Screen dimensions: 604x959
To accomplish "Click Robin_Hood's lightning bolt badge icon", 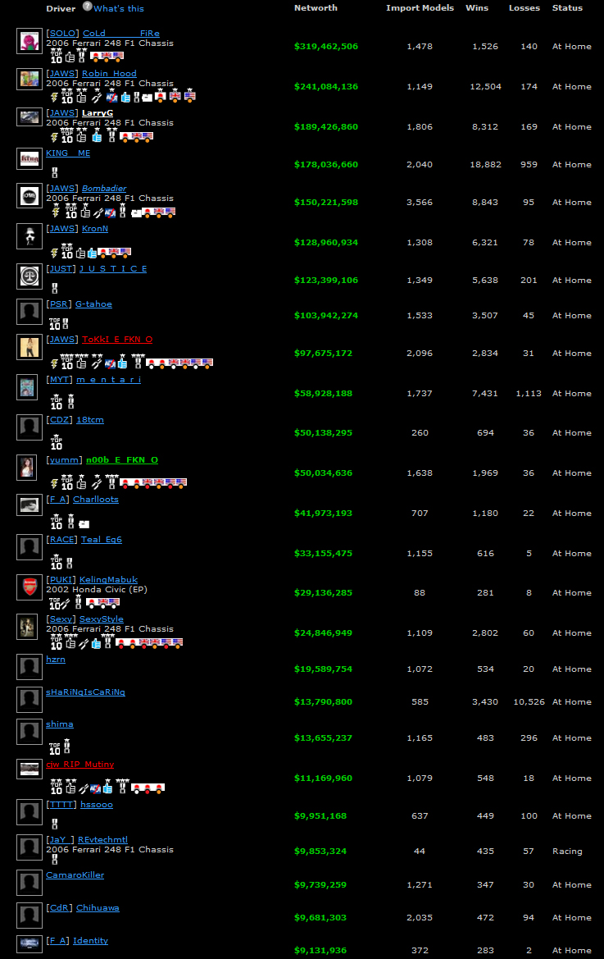I will click(x=54, y=98).
